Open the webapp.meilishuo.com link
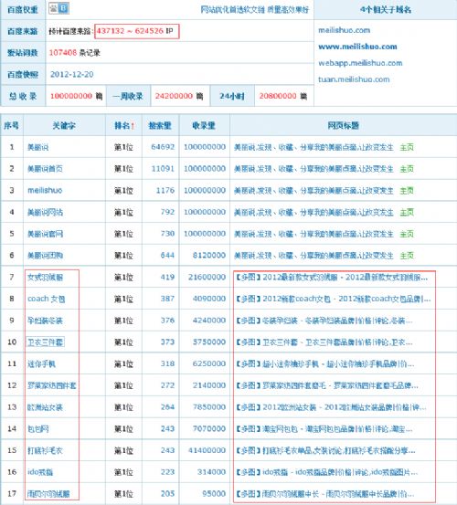457x505 pixels. (360, 63)
